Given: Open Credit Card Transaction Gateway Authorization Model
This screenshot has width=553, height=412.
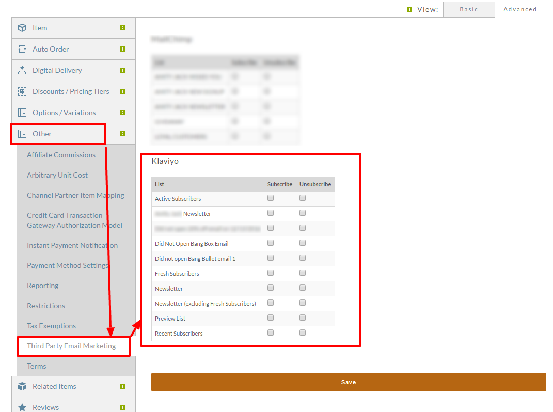Looking at the screenshot, I should pos(75,220).
